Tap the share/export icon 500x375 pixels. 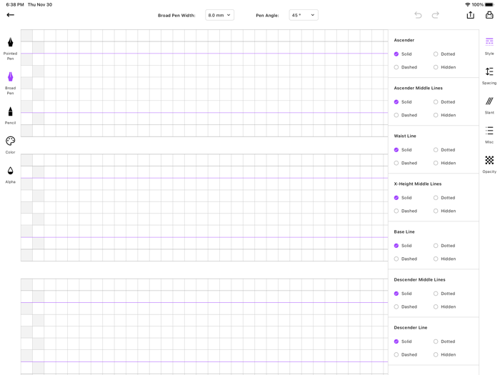point(470,15)
